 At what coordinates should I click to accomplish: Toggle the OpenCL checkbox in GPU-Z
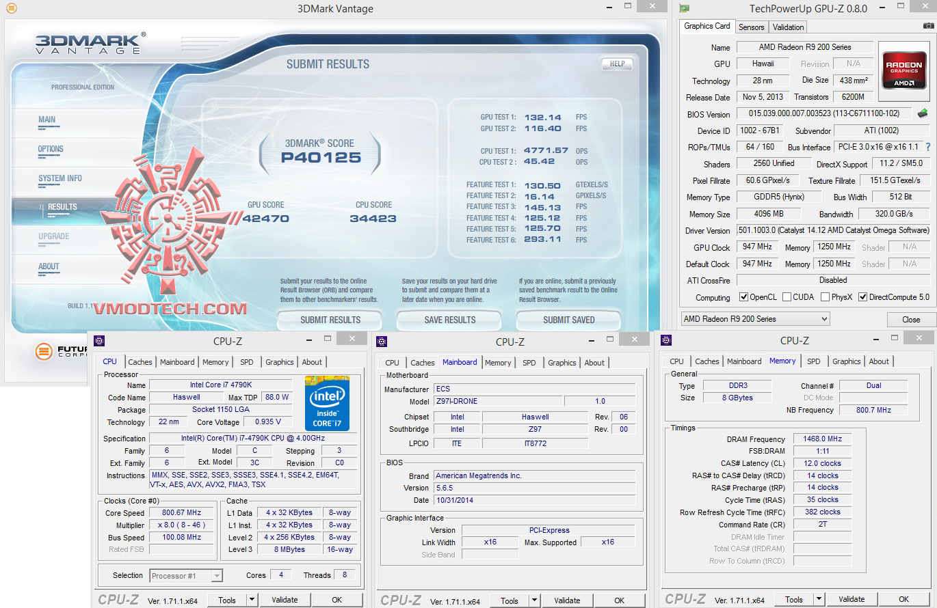click(x=744, y=297)
